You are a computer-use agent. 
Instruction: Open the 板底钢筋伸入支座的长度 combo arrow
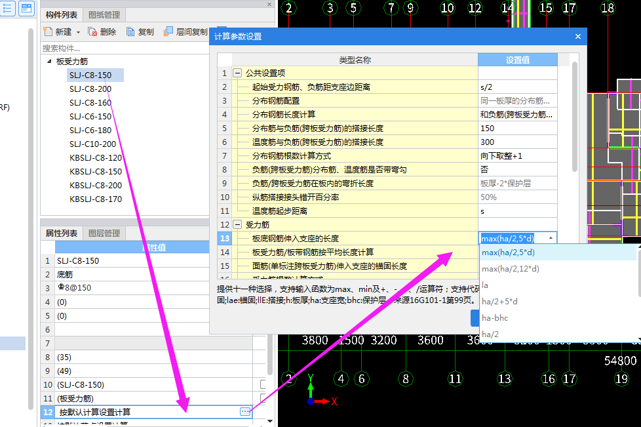(551, 238)
